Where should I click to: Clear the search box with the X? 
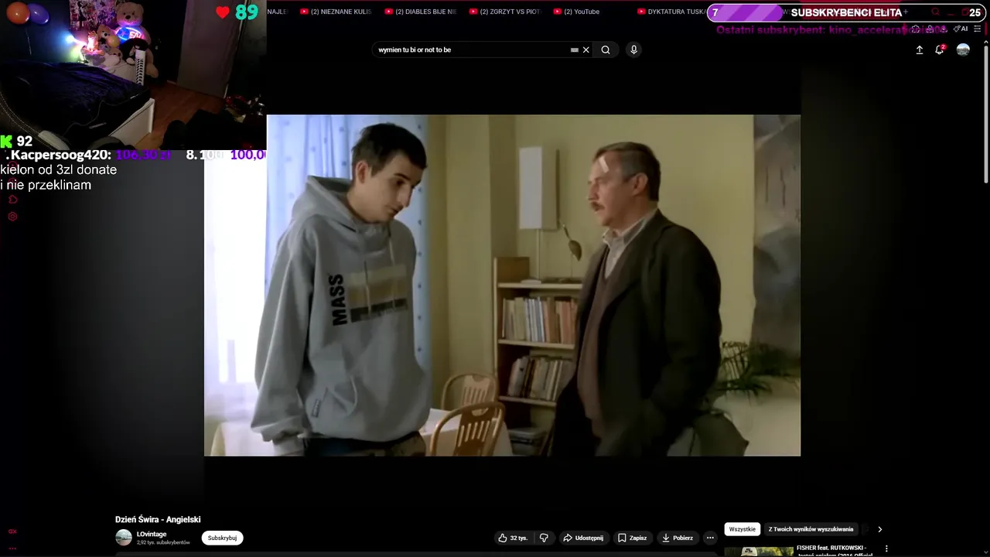585,50
